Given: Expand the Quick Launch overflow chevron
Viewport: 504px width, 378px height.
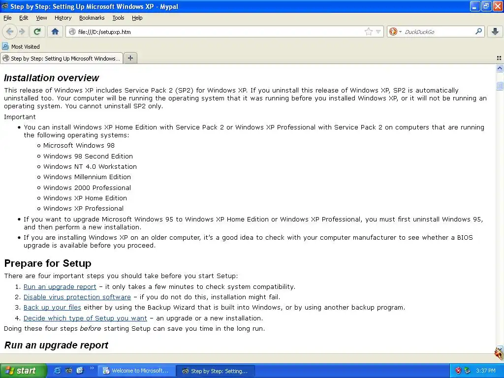Looking at the screenshot, I should 92,368.
